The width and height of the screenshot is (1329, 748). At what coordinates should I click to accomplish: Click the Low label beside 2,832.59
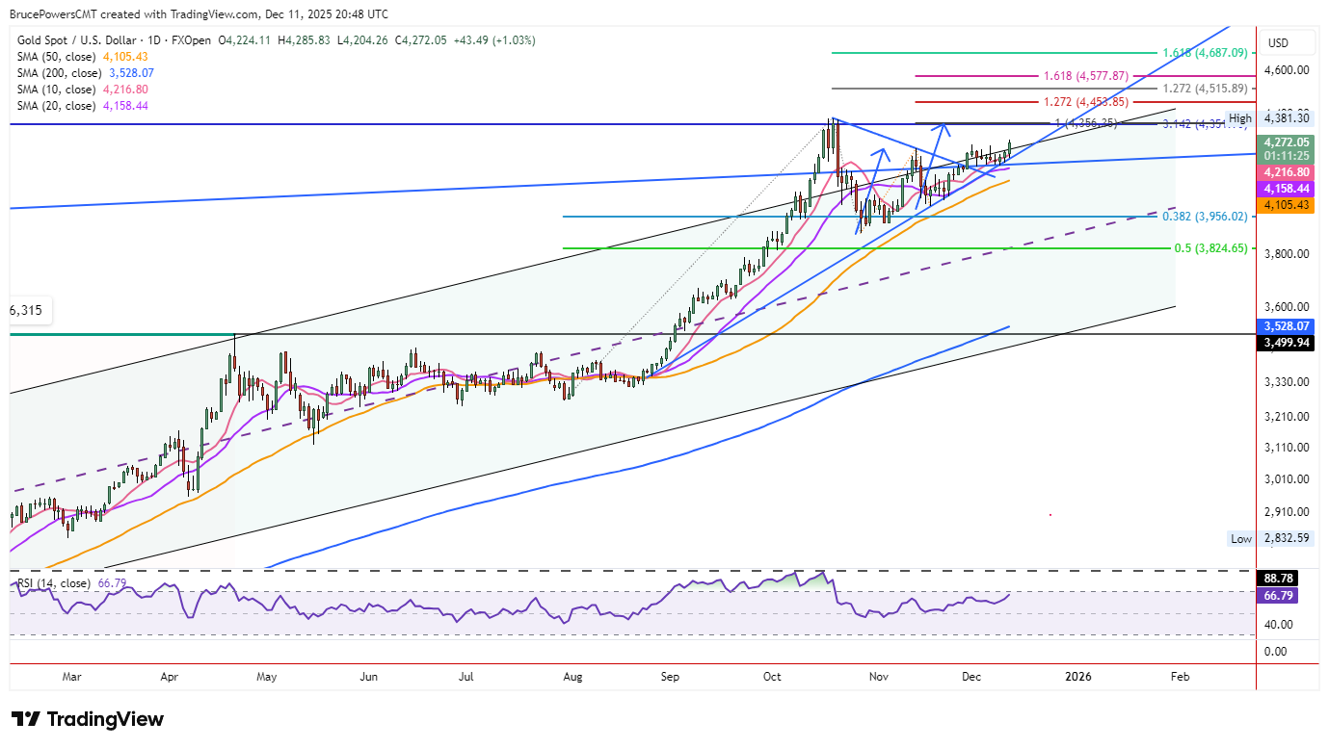1241,539
